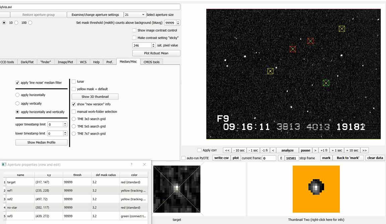Click the yellow ref1 aperture marker in the image

tap(270, 71)
